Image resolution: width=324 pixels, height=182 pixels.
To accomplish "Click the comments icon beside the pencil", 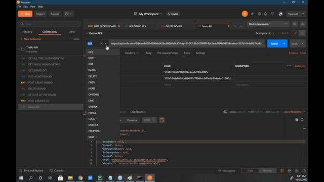I will coord(302,33).
